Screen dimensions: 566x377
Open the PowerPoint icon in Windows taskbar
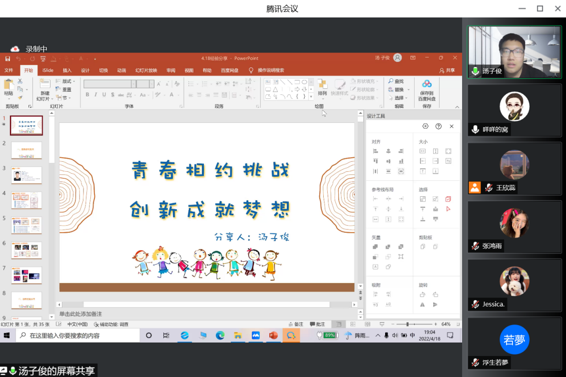click(x=273, y=336)
